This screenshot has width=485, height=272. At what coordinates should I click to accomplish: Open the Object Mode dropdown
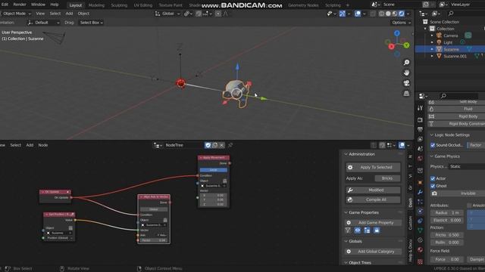16,14
